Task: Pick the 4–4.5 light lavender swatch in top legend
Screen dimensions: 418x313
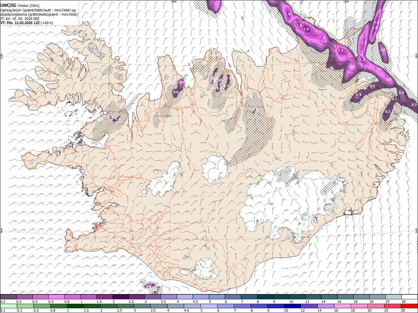Action: click(x=185, y=297)
